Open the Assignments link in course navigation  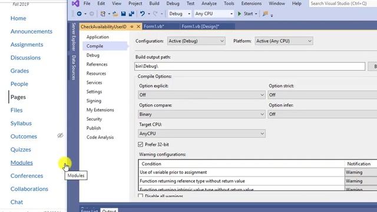[x=27, y=45]
